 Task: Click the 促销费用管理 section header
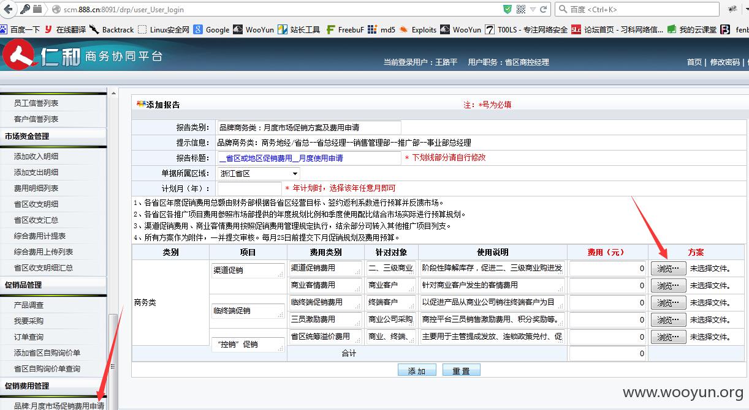point(27,386)
